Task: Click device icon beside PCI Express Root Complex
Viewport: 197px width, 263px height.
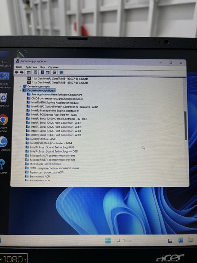Action: pyautogui.click(x=27, y=164)
